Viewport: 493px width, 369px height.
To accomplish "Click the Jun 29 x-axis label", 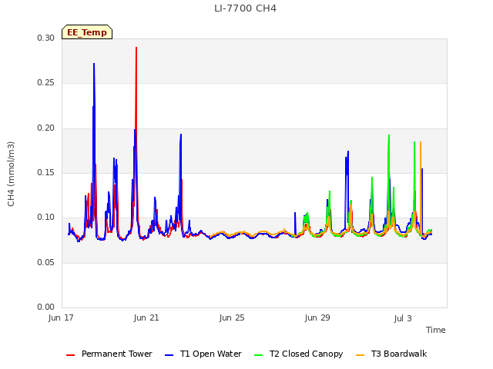I will click(317, 317).
